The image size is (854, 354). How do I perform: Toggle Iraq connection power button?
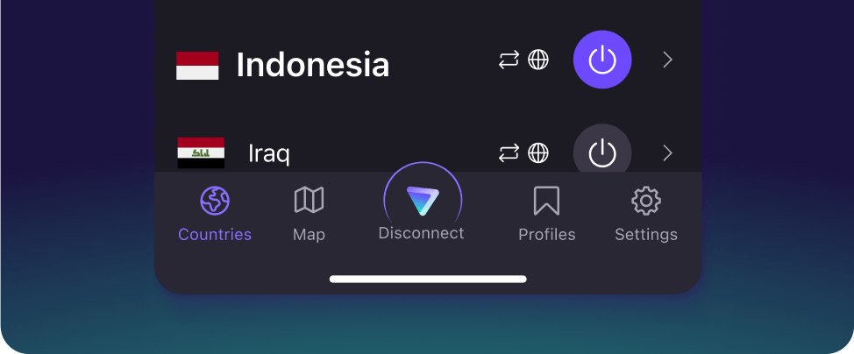pos(602,149)
